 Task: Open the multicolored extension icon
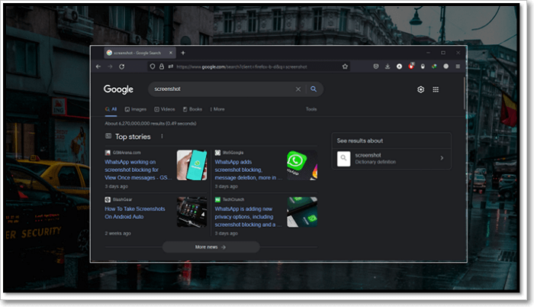click(x=434, y=66)
